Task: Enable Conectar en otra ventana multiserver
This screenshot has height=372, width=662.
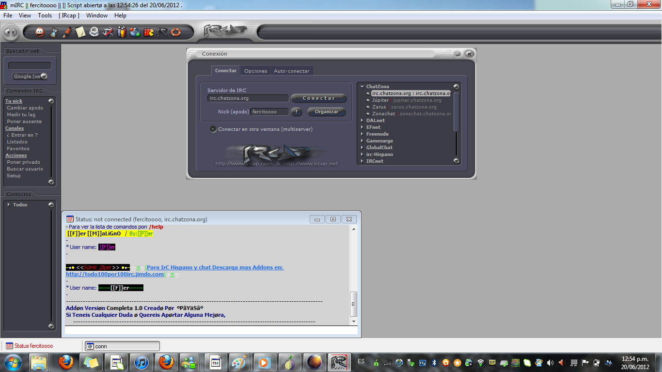Action: pos(213,129)
